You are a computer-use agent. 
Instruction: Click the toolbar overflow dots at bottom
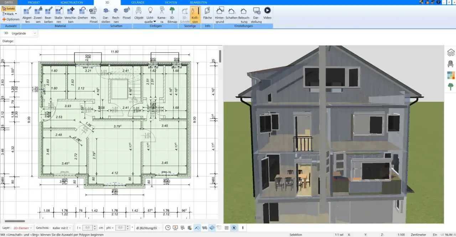click(x=243, y=228)
